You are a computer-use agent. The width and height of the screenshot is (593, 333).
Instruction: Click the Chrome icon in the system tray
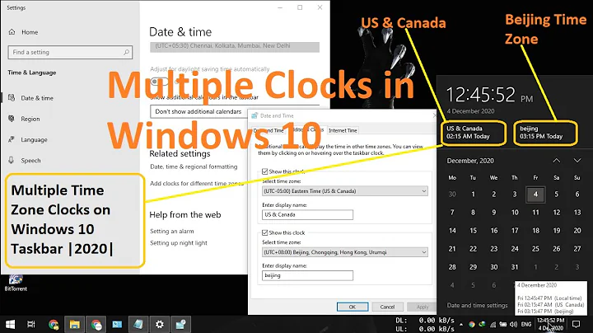pyautogui.click(x=471, y=324)
